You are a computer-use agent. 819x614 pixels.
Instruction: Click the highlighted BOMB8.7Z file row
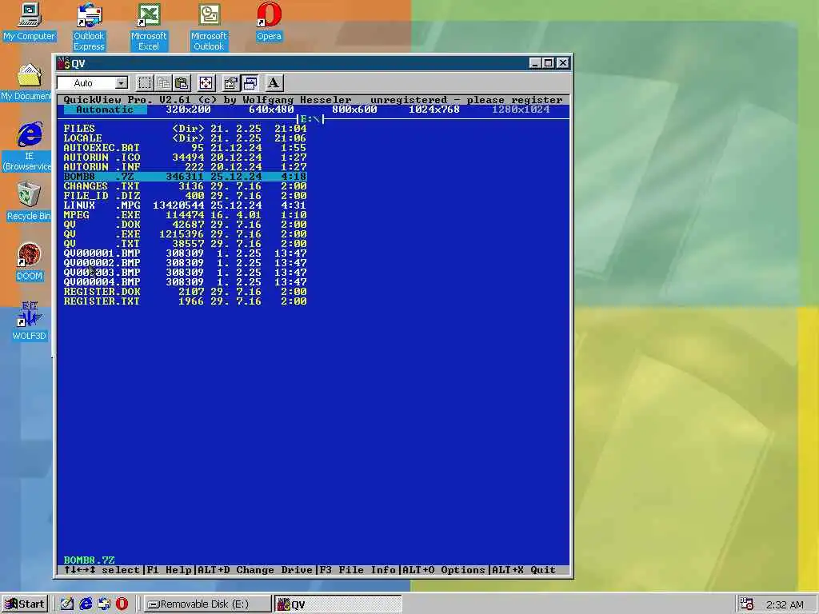point(185,177)
